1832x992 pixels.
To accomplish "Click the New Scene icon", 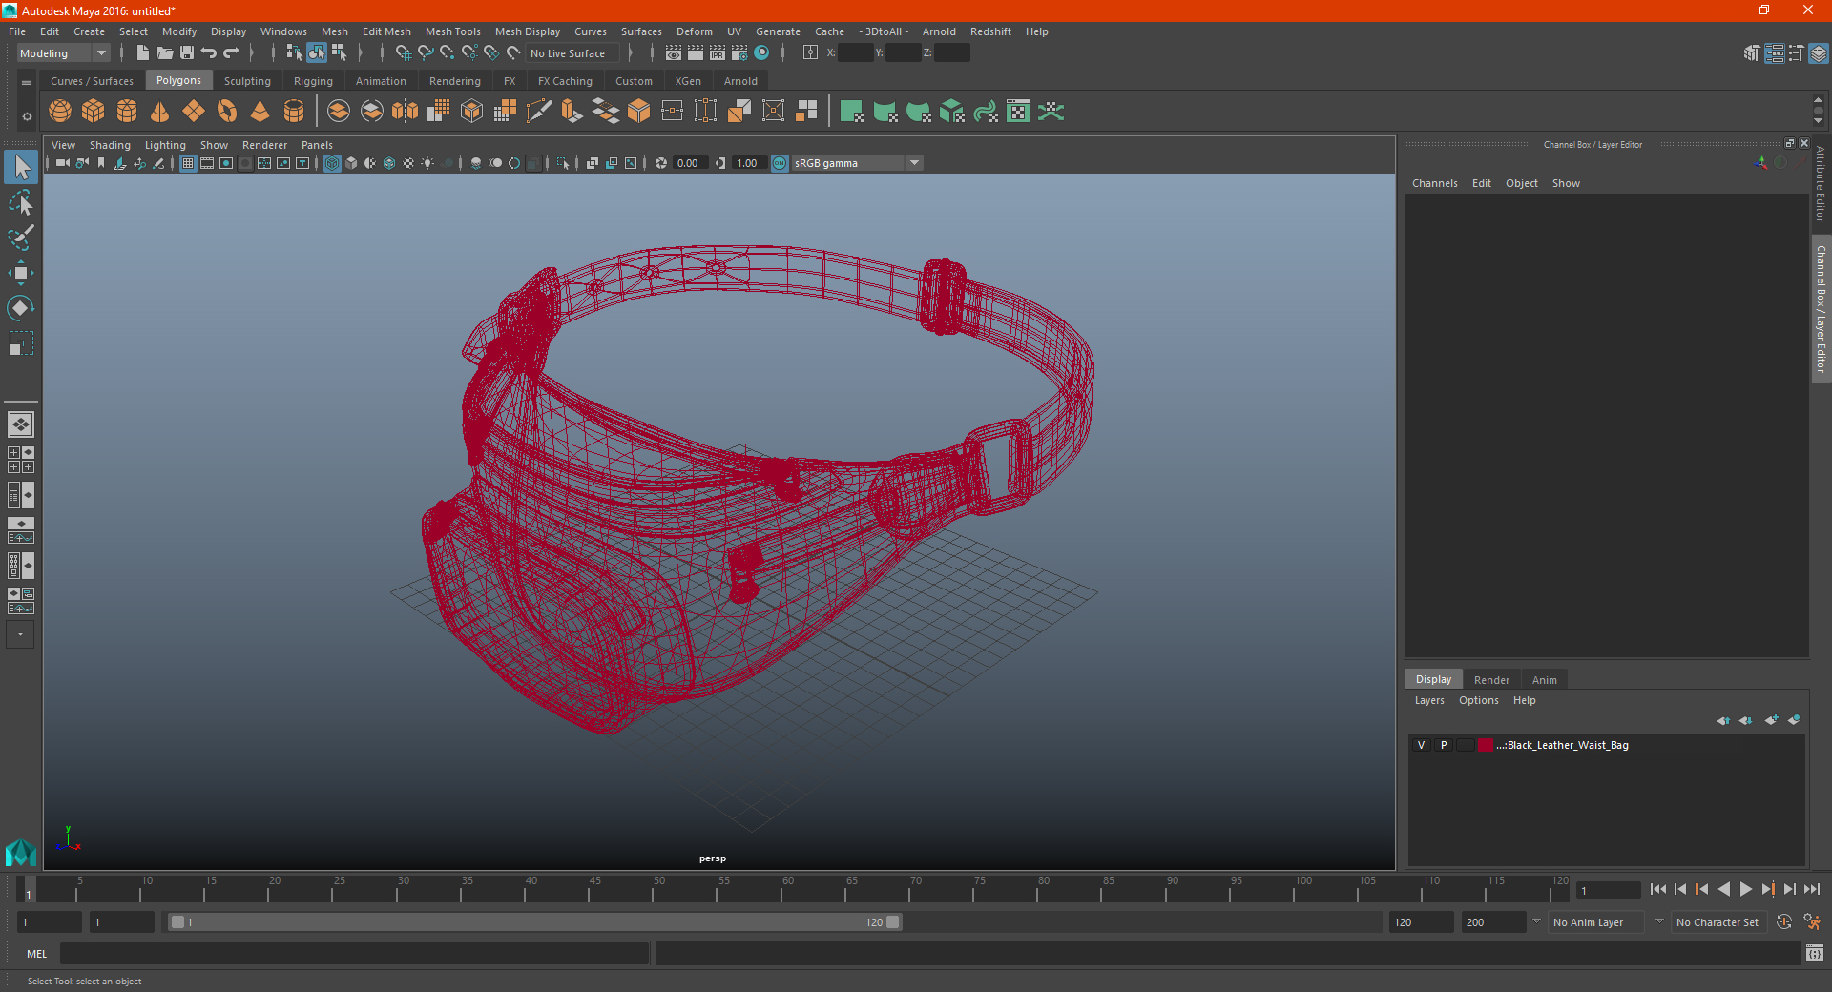I will (x=143, y=53).
